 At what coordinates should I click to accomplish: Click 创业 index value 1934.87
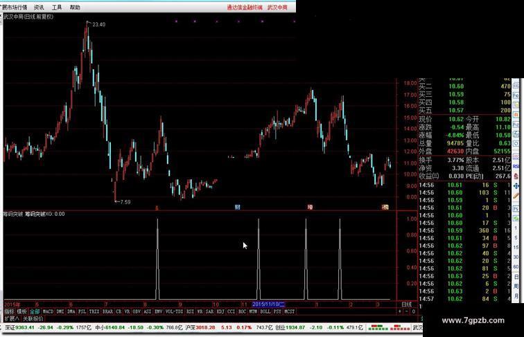(295, 327)
